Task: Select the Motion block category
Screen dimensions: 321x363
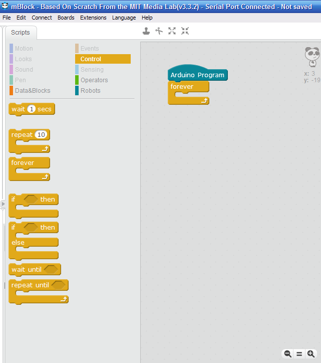Action: click(21, 49)
